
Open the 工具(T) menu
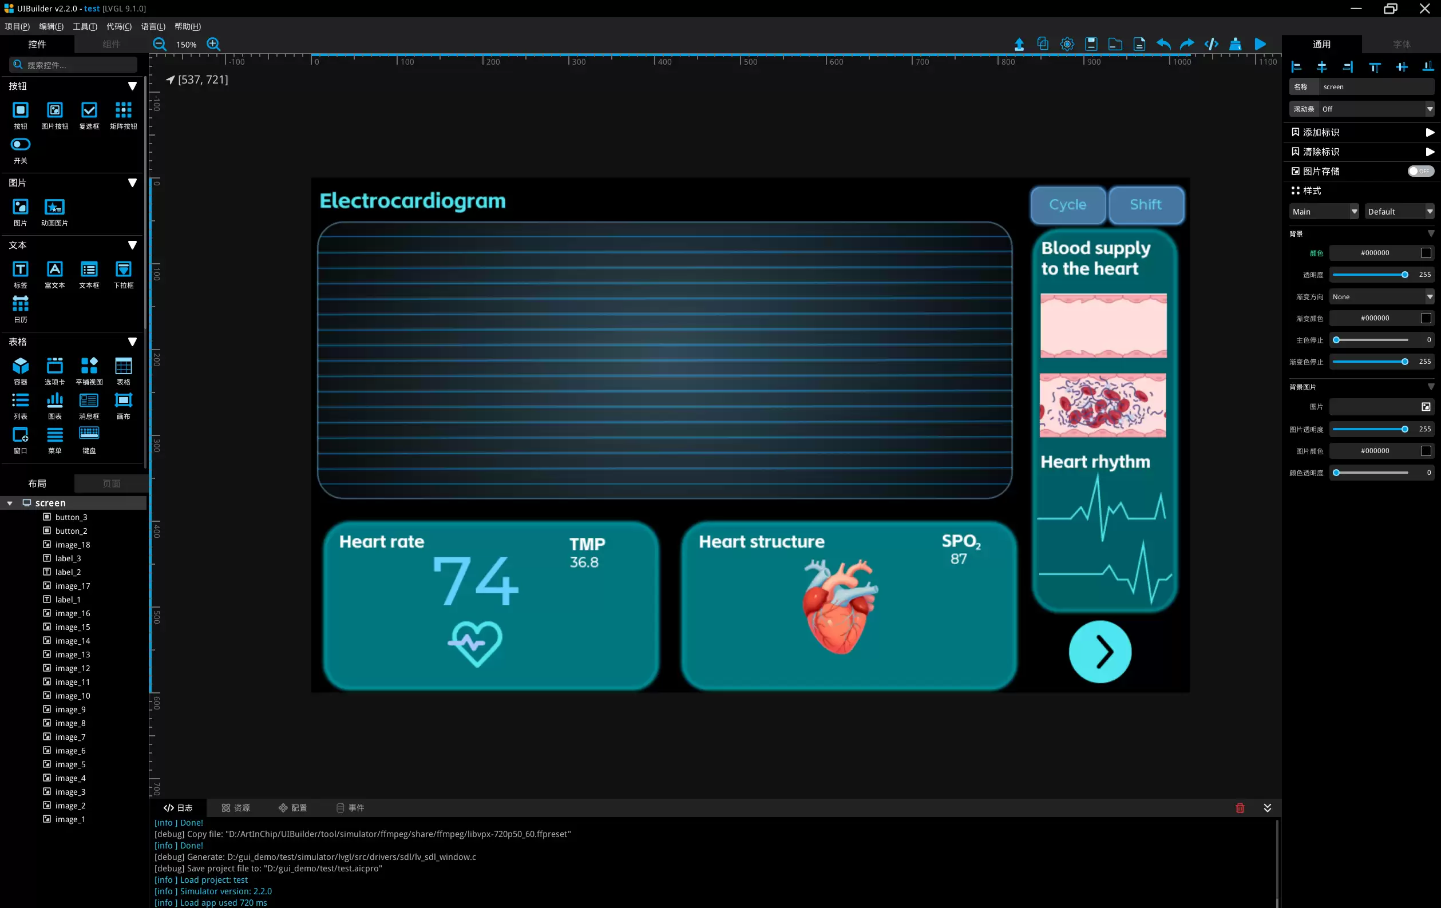tap(84, 26)
